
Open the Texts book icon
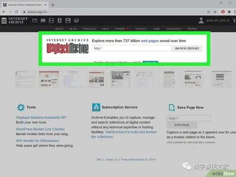tap(43, 20)
